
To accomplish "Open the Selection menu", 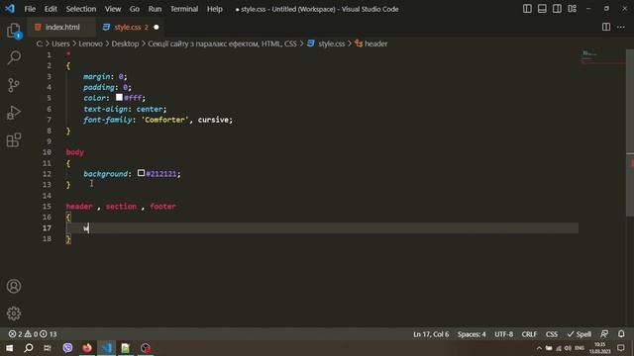I will point(81,9).
